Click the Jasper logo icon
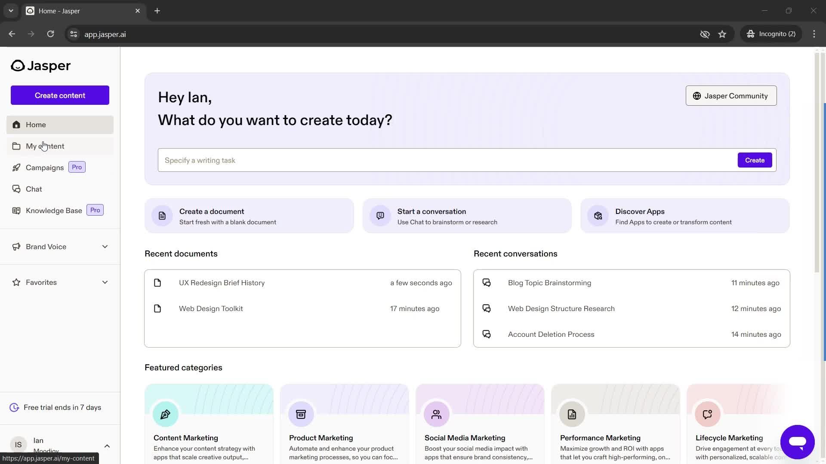This screenshot has width=826, height=464. [x=17, y=65]
